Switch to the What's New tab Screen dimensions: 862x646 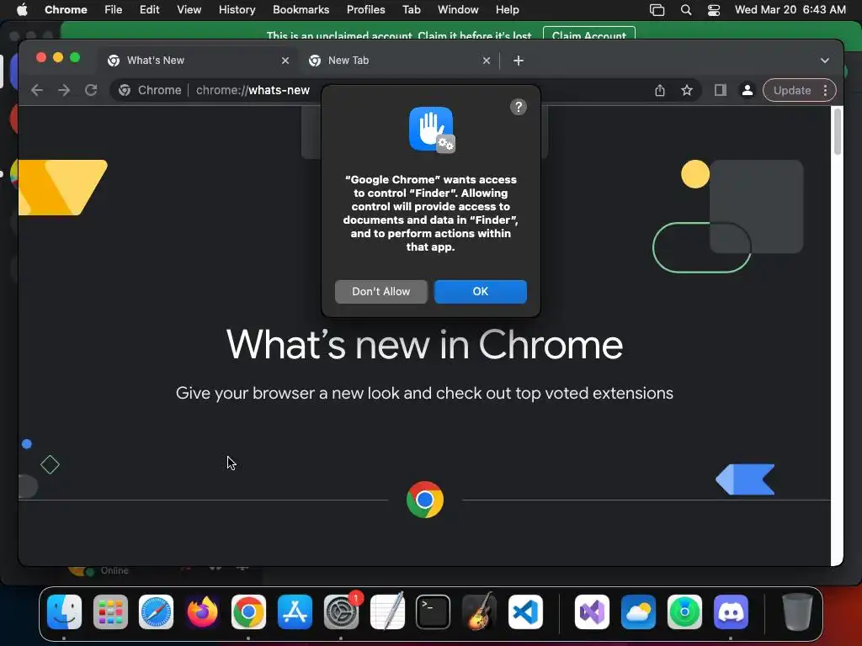point(198,61)
